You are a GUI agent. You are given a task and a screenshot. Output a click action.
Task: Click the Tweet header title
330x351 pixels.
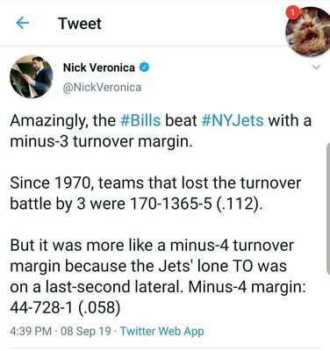(80, 24)
